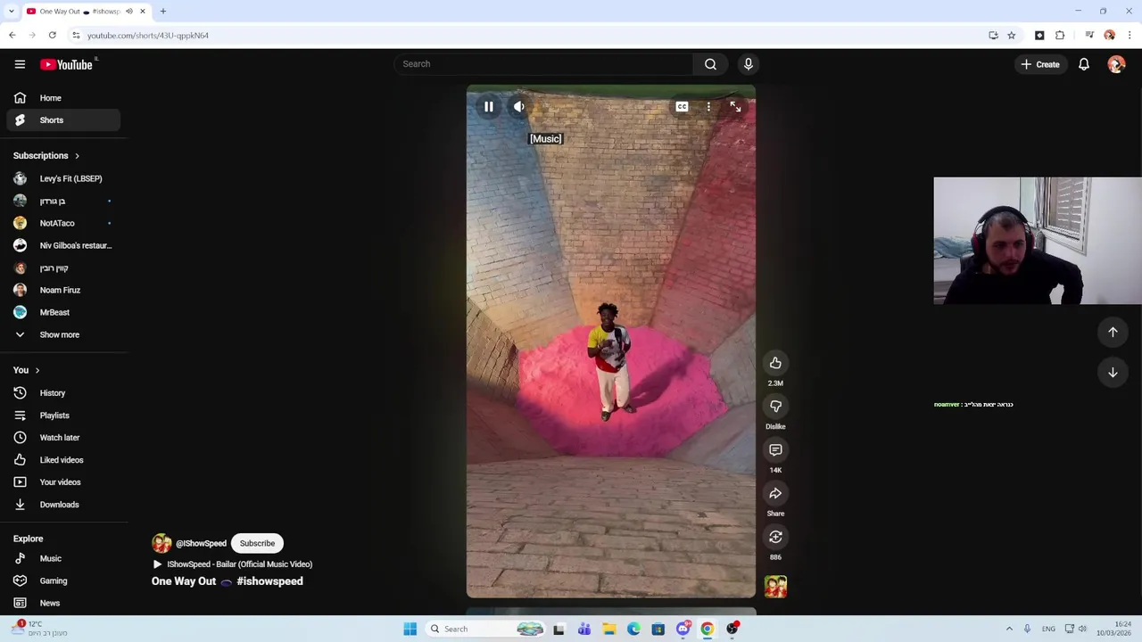Screen dimensions: 1142x642
Task: Go to previous Short with up arrow
Action: pyautogui.click(x=1113, y=332)
